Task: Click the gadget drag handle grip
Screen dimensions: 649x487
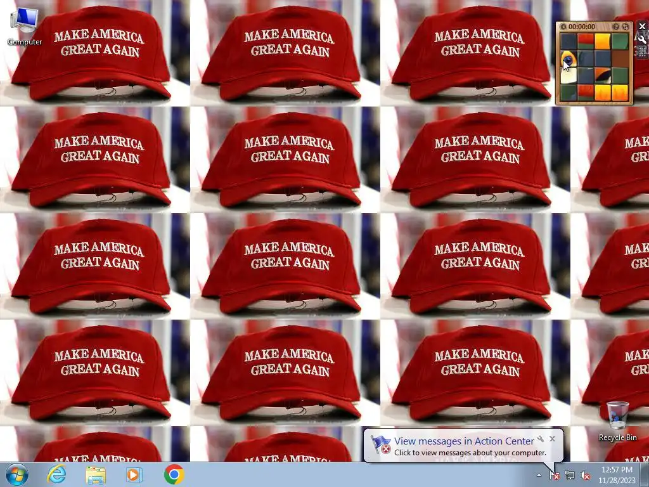Action: pyautogui.click(x=642, y=51)
